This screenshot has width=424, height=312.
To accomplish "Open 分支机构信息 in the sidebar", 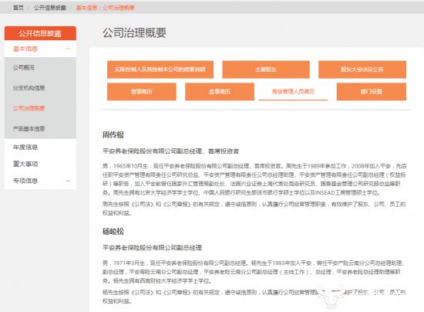I will [29, 88].
